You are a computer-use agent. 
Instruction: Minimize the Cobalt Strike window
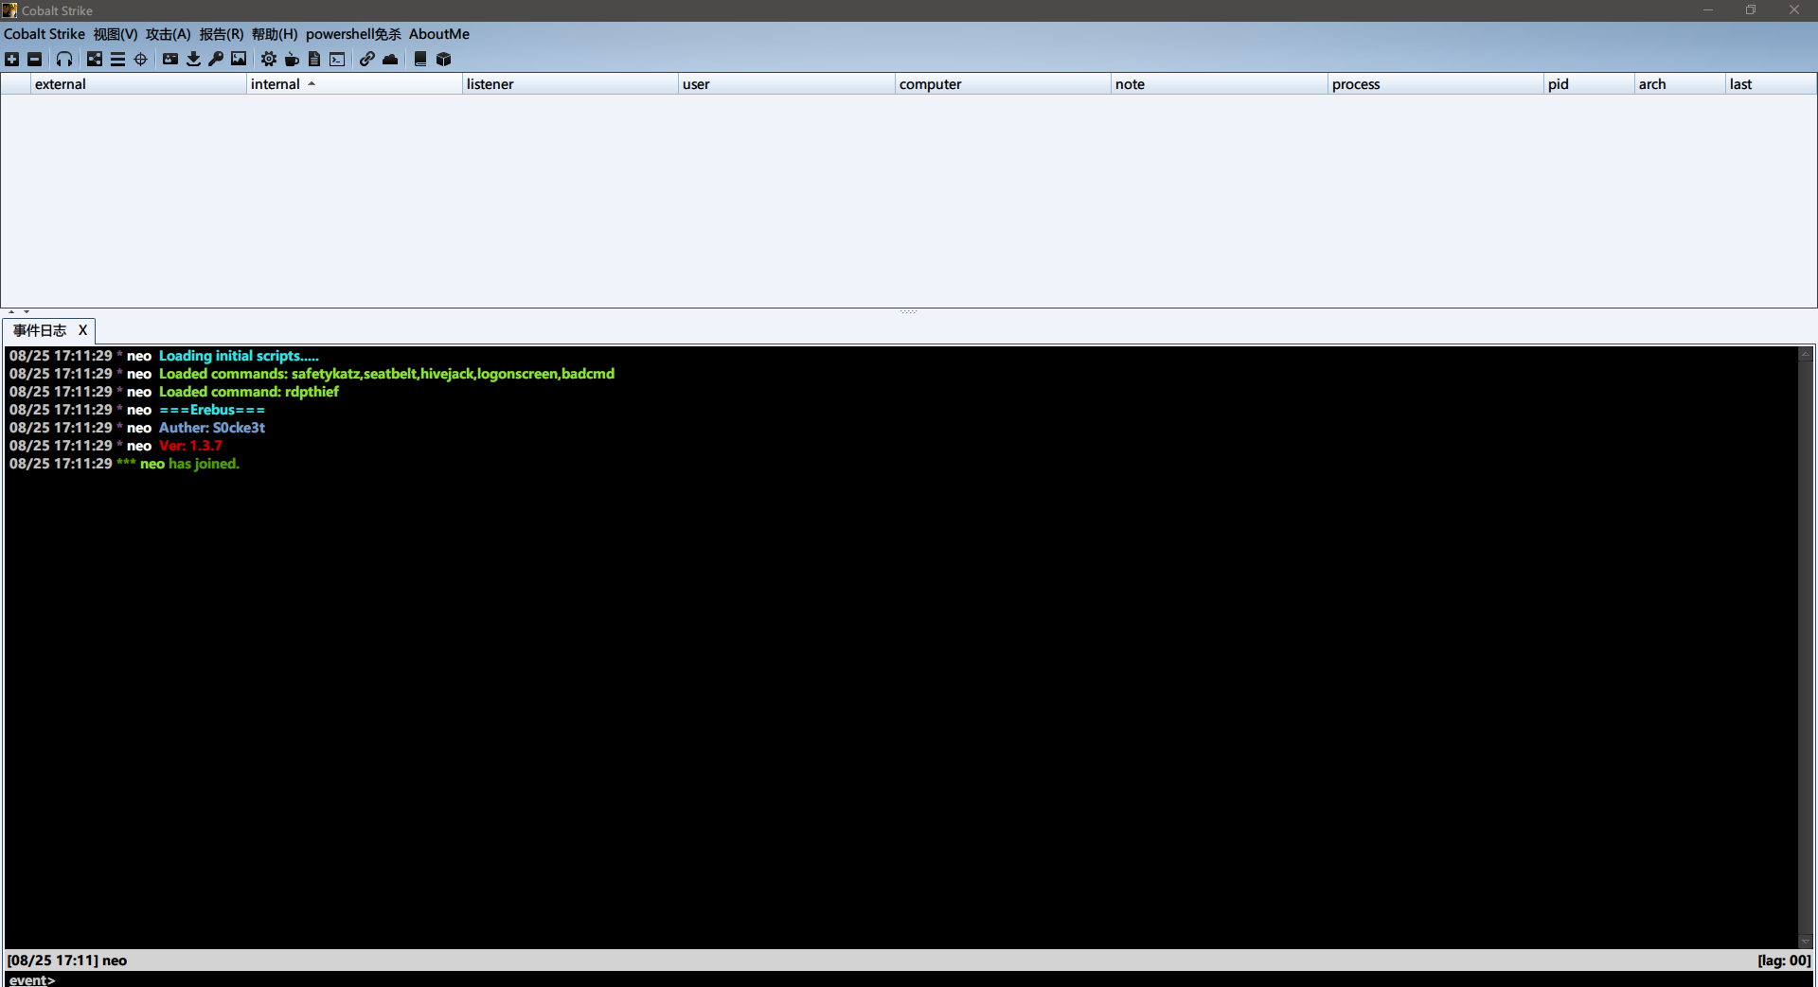pos(1708,10)
